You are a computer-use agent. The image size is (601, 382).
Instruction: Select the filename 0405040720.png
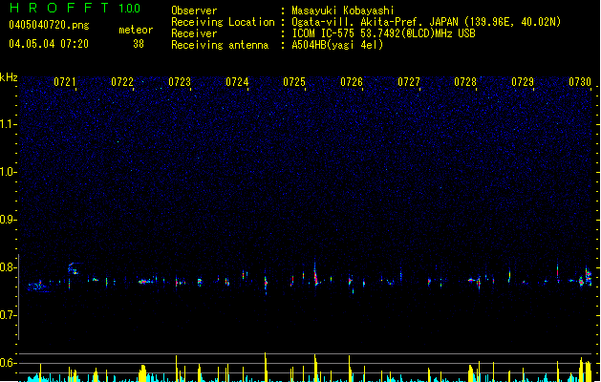point(49,25)
